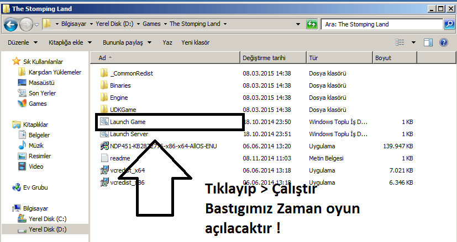Sort by the Boyut column header

click(x=395, y=57)
